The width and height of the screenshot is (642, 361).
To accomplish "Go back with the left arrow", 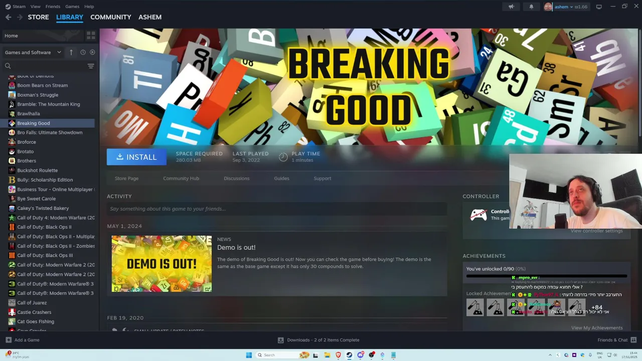I will pos(8,17).
